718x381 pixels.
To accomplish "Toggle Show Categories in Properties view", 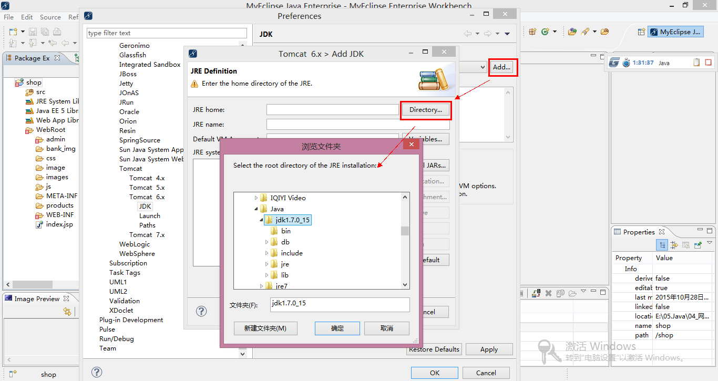I will coord(662,245).
